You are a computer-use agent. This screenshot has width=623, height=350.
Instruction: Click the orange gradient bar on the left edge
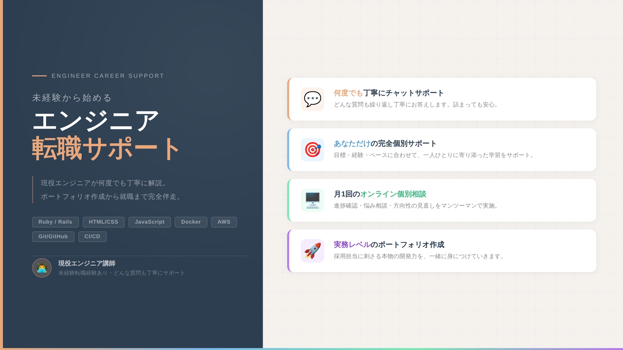[x=2, y=175]
